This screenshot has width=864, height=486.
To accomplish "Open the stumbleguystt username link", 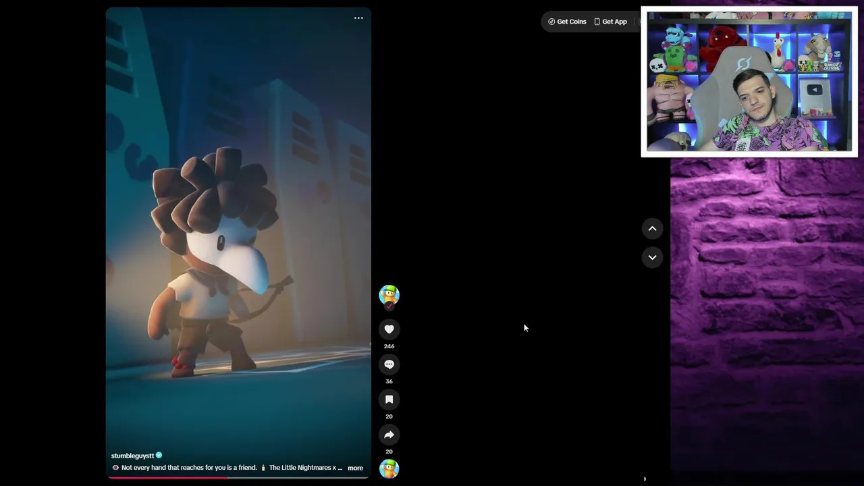I will pos(133,456).
